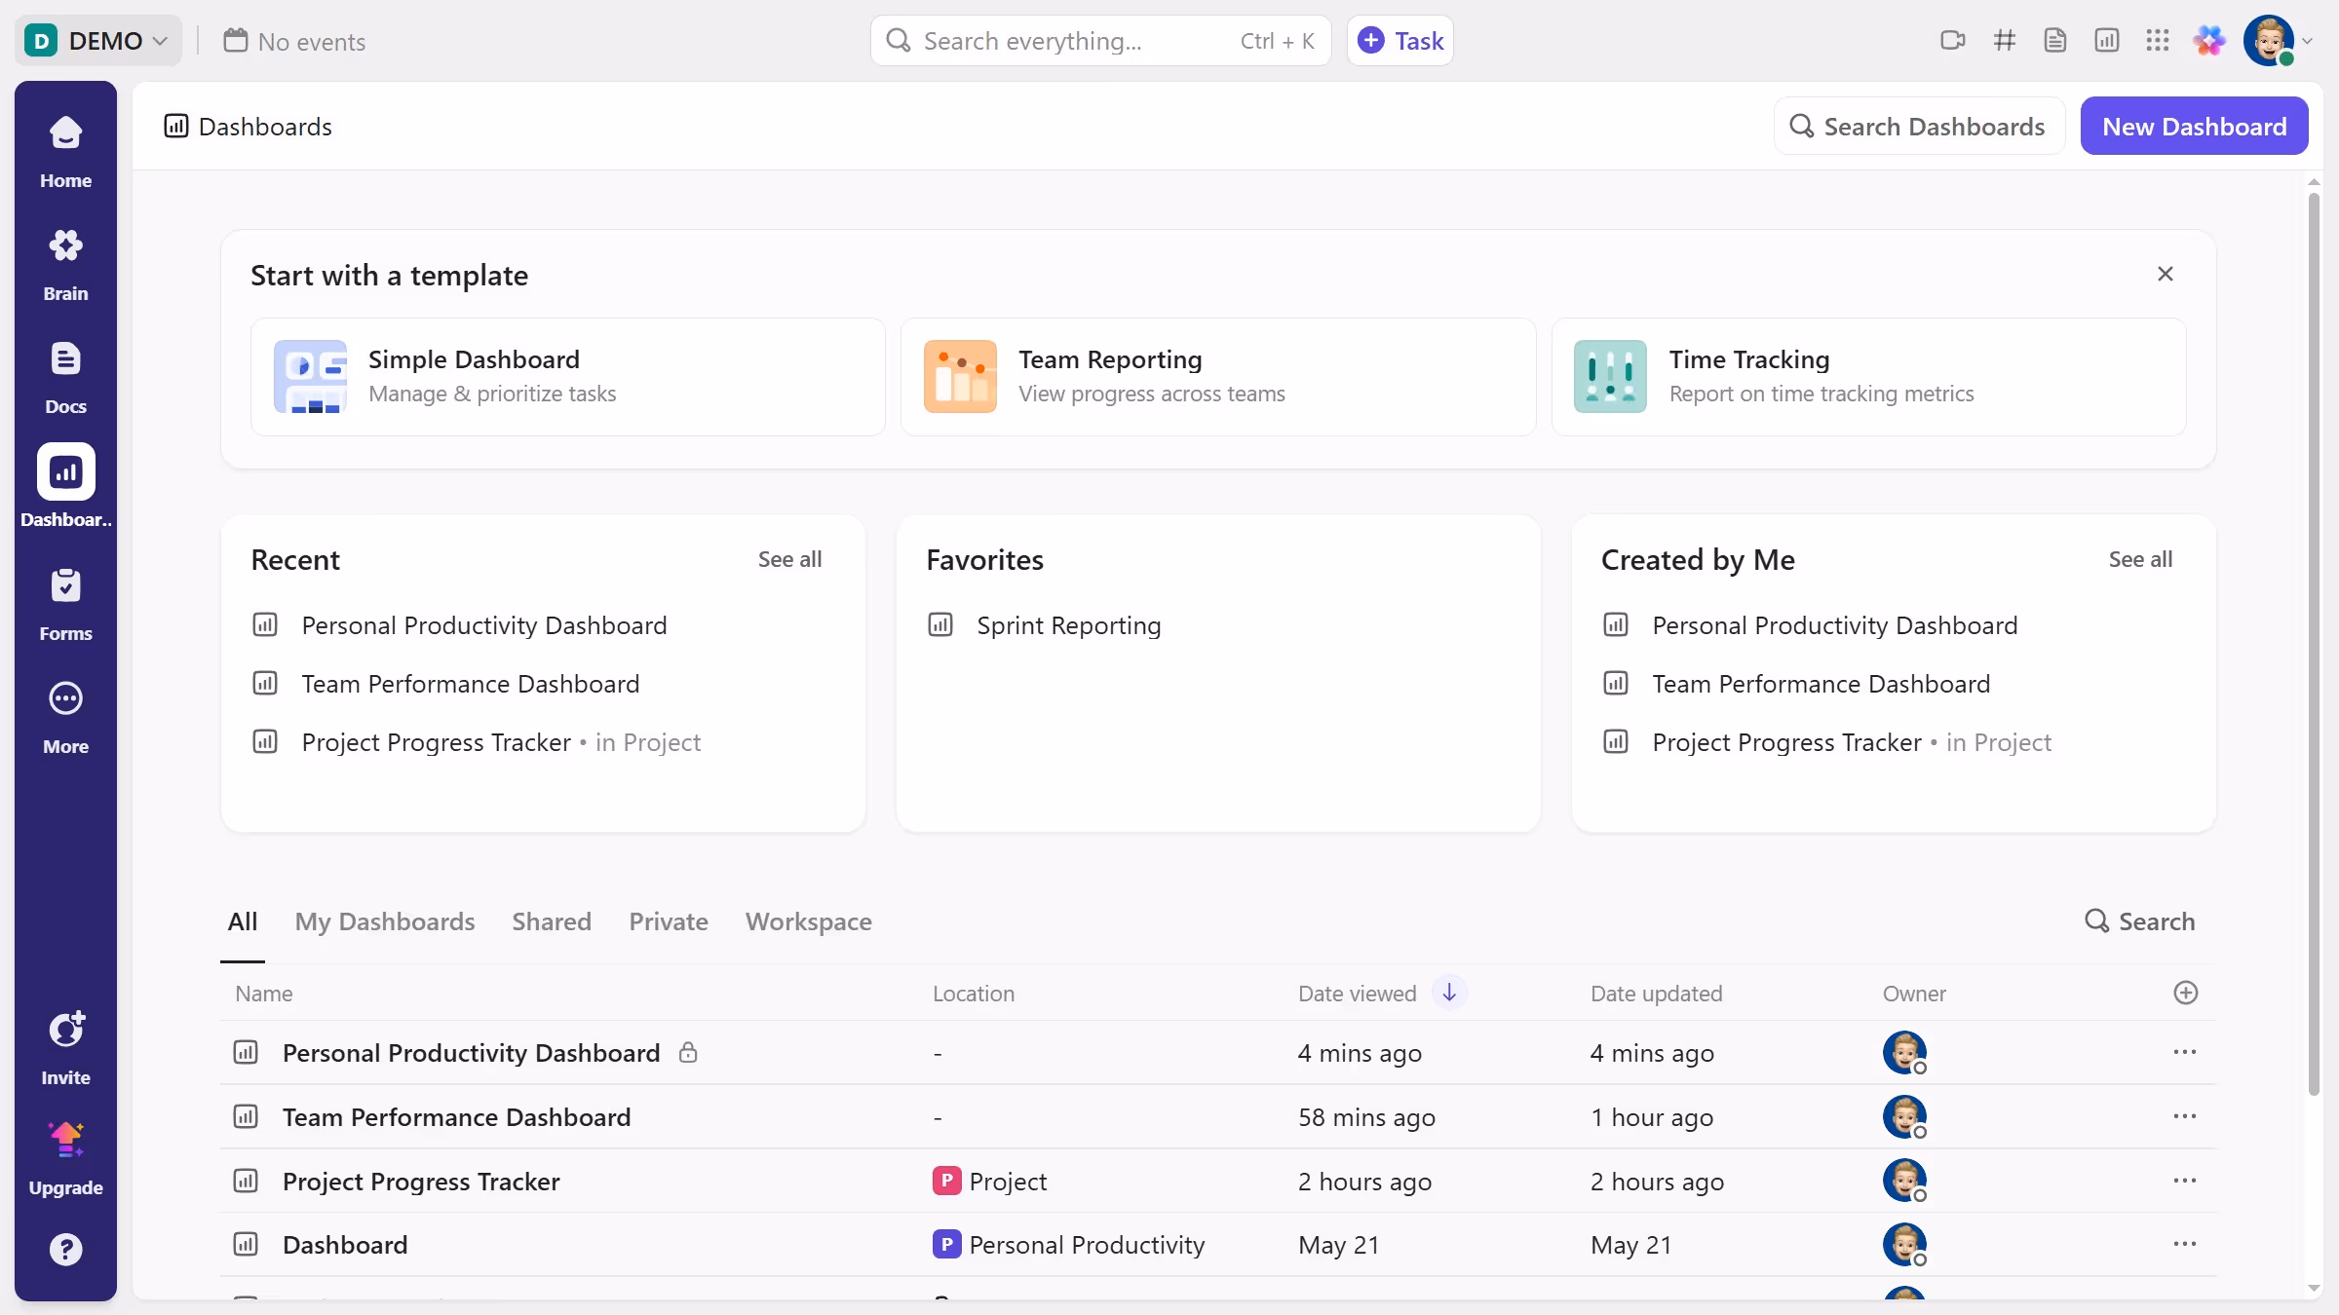Click the video clip recorder icon
Image resolution: width=2339 pixels, height=1315 pixels.
click(x=1952, y=41)
